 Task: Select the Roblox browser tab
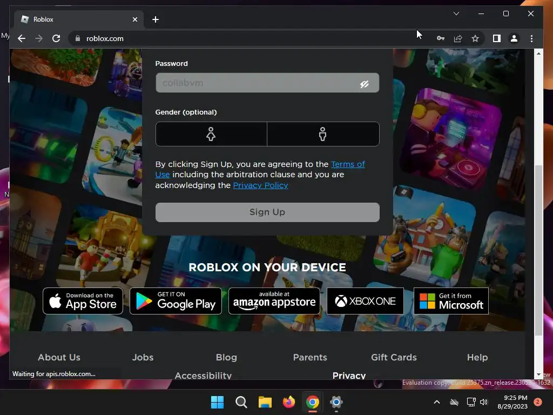click(x=79, y=19)
